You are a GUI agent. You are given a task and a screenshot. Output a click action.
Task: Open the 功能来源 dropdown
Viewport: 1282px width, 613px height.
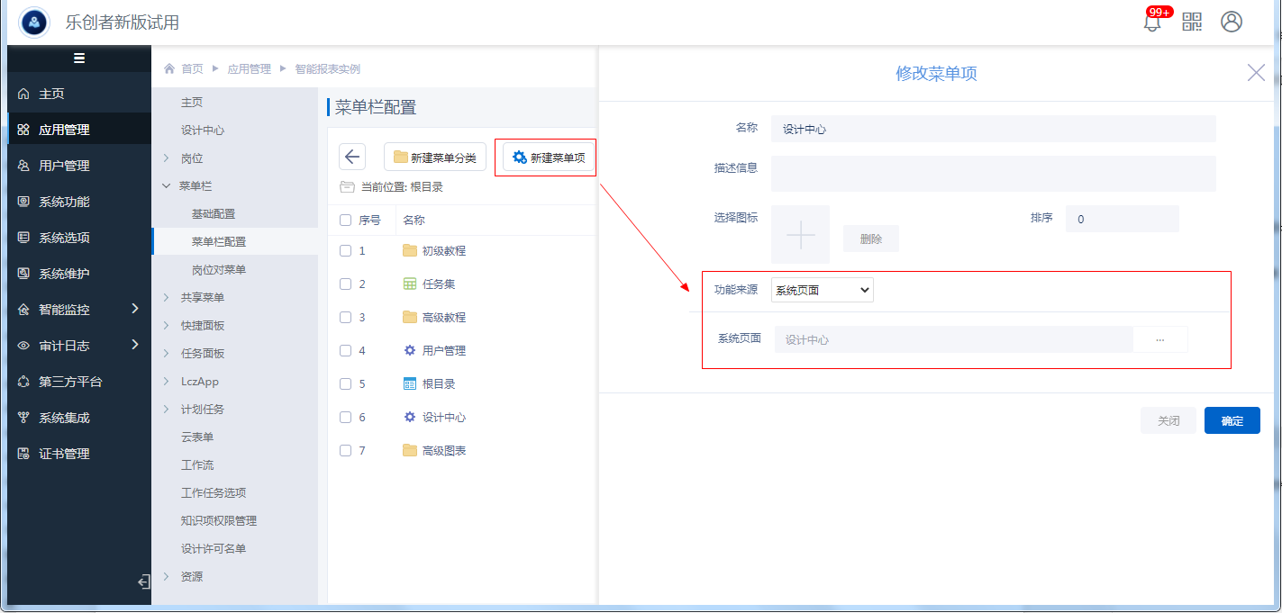pos(822,290)
